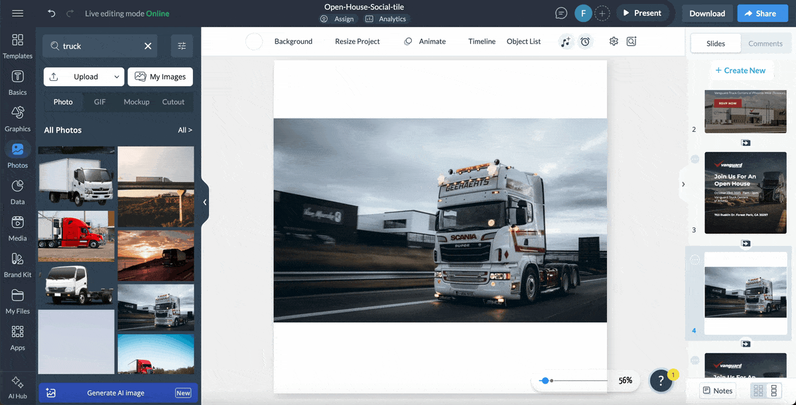Image resolution: width=796 pixels, height=405 pixels.
Task: Switch to the Mockup tab
Action: [137, 102]
